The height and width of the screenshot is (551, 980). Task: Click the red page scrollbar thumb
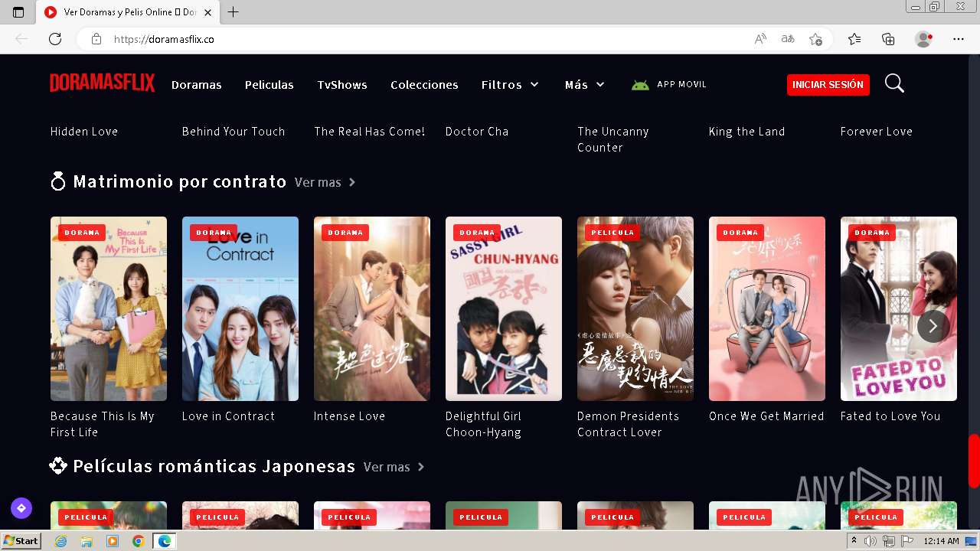[974, 461]
